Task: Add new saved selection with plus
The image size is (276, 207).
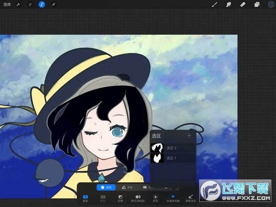Action: click(x=189, y=136)
